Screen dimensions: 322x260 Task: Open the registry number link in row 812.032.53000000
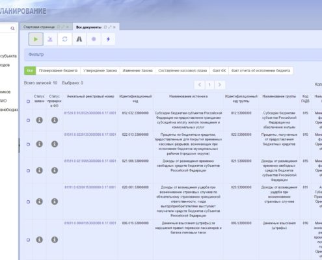coord(90,113)
